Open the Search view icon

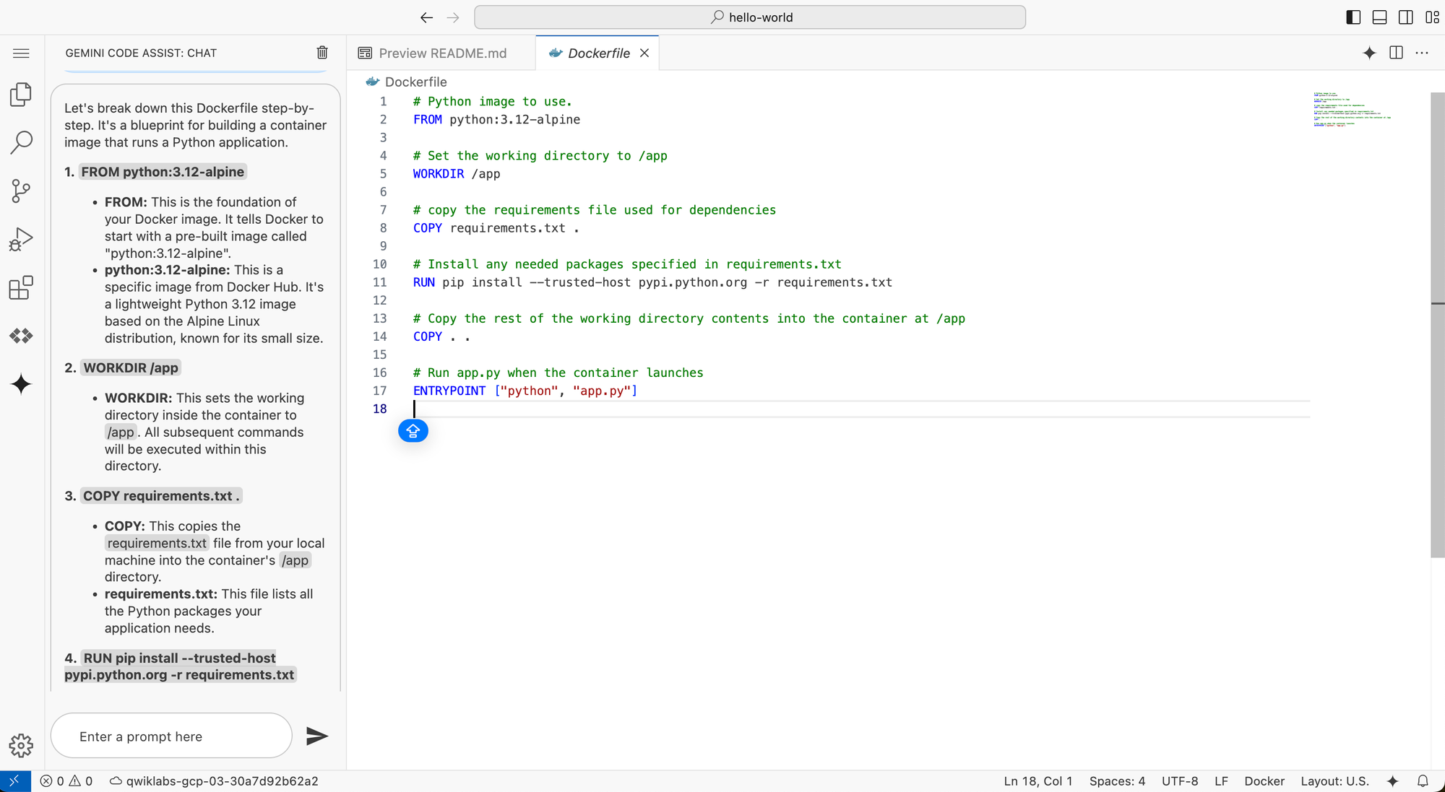tap(21, 142)
